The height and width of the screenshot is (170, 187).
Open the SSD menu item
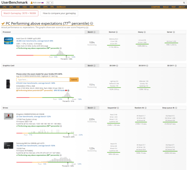pos(18,7)
